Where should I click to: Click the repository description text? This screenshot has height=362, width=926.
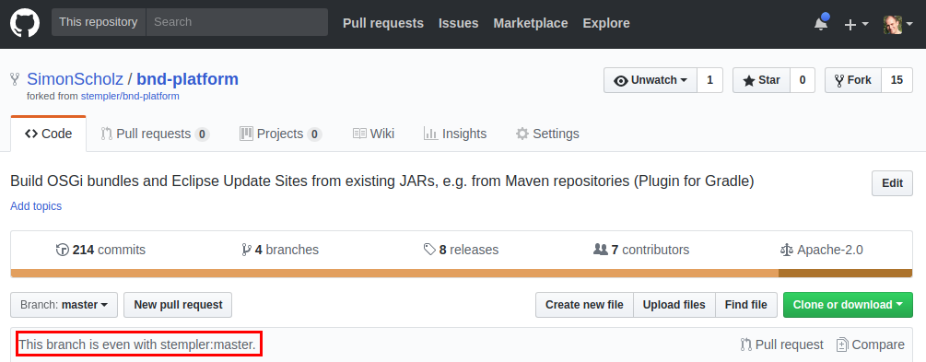pos(382,181)
